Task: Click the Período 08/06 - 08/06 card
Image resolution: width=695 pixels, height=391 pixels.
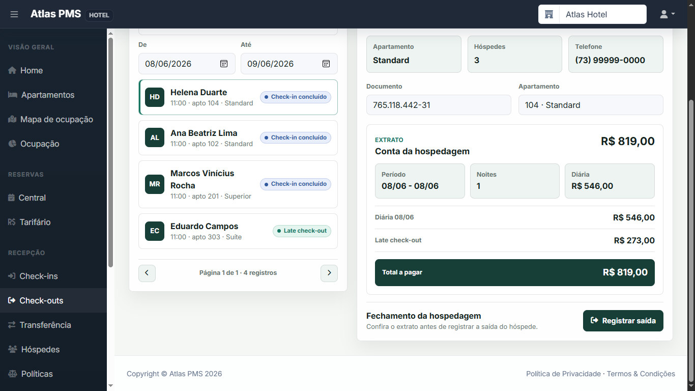Action: coord(420,181)
